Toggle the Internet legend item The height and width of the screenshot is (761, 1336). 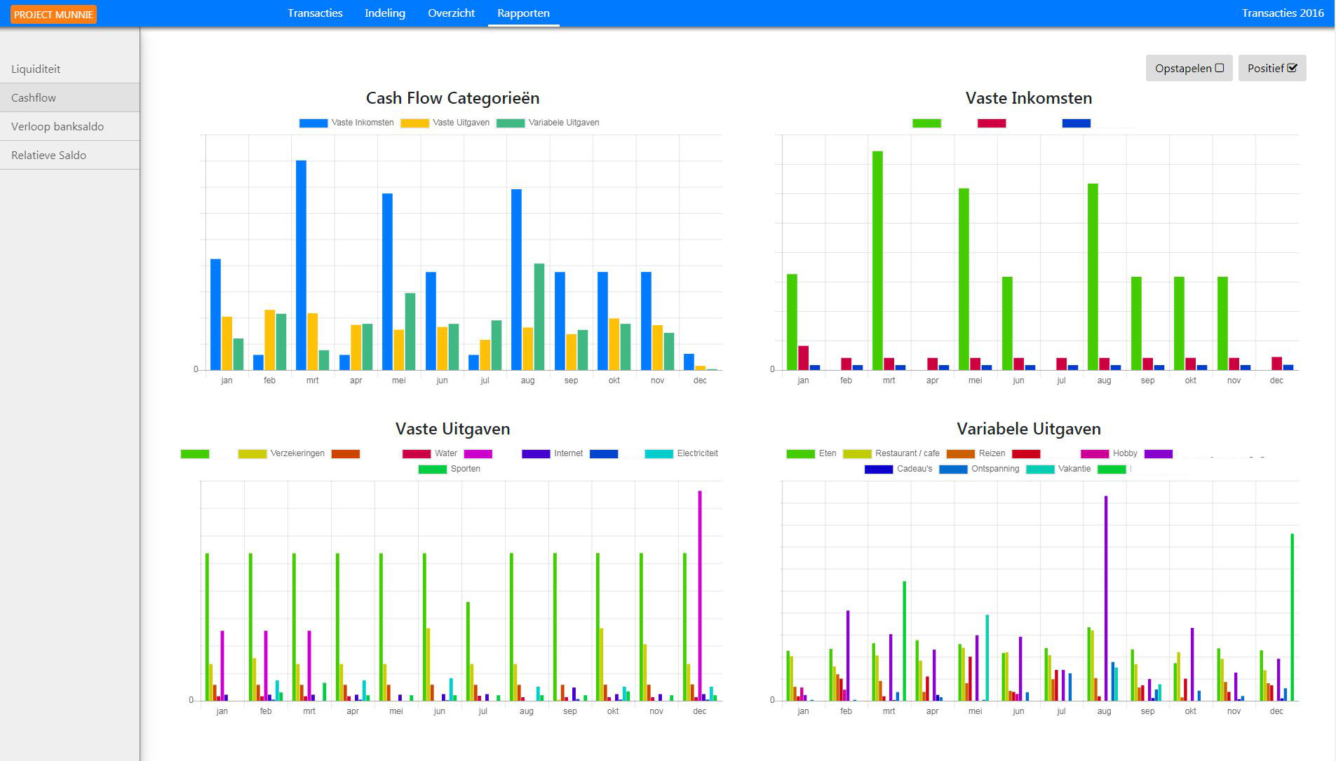point(553,453)
